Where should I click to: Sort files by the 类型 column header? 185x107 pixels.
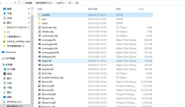point(118,9)
